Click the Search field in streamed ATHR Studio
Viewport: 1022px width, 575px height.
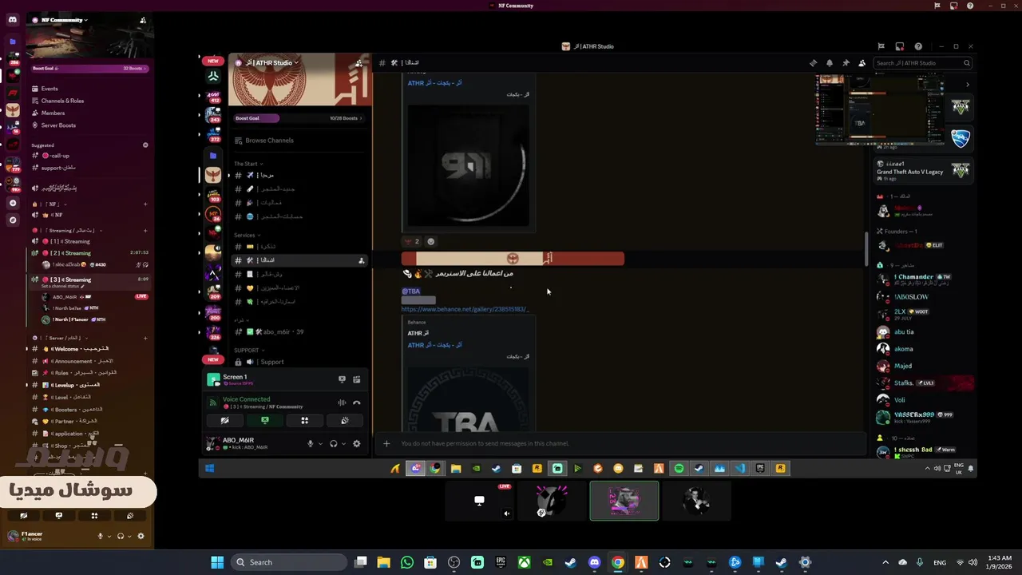(922, 63)
